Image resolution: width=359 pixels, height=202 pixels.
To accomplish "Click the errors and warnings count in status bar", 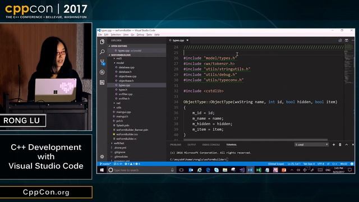I will [x=132, y=164].
